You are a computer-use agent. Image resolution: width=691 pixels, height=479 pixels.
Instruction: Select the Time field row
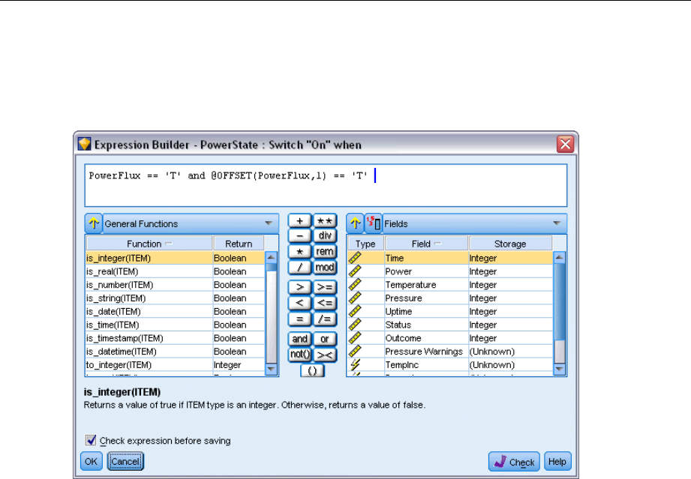pyautogui.click(x=450, y=258)
